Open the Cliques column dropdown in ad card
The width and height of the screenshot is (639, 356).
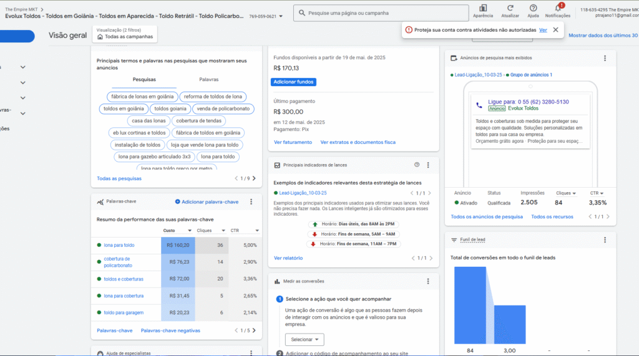(x=566, y=193)
